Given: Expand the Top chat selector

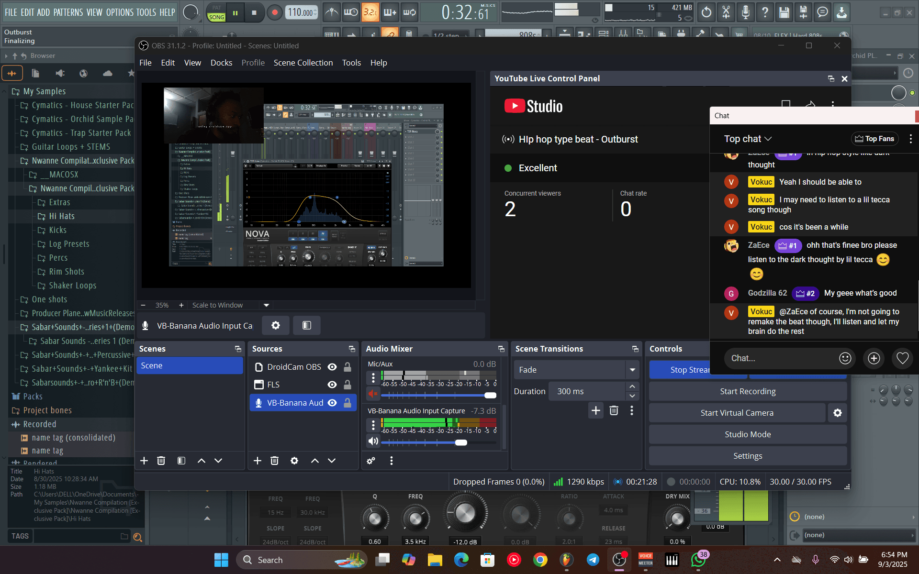Looking at the screenshot, I should coord(748,139).
